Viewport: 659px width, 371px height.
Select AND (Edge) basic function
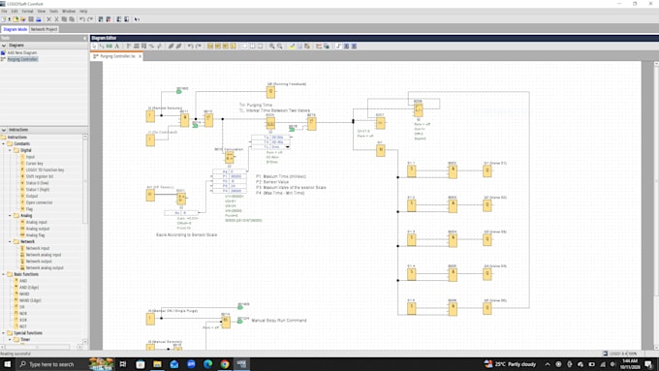point(29,288)
